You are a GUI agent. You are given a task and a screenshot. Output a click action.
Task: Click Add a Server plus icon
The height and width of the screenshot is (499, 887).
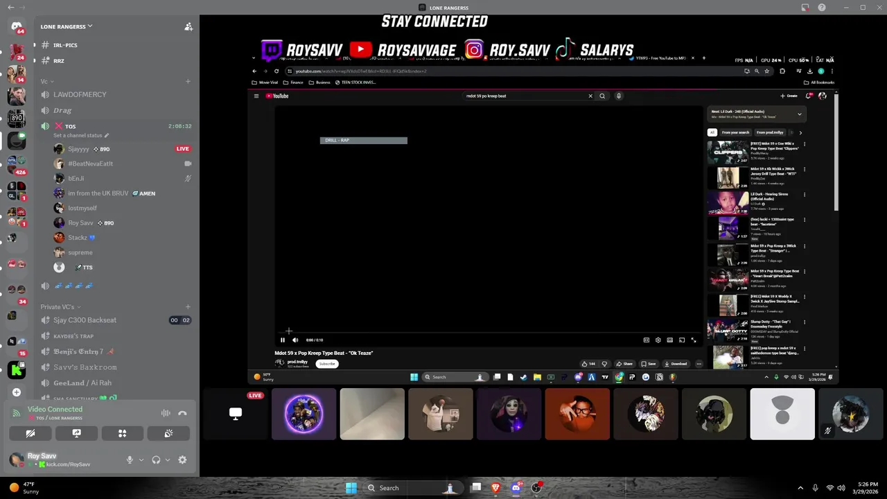coord(17,392)
